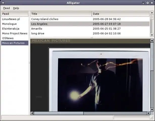
Task: Click the Polaroid photo of man holding light
Action: [100, 85]
